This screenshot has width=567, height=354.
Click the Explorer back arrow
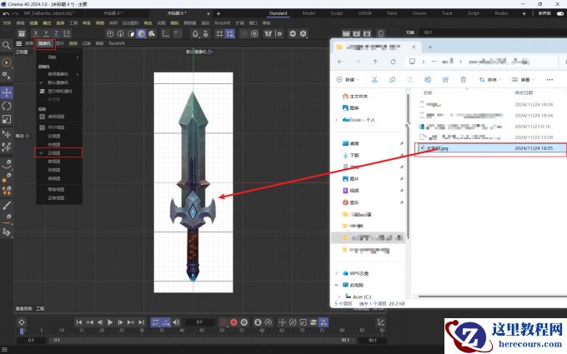(x=340, y=62)
